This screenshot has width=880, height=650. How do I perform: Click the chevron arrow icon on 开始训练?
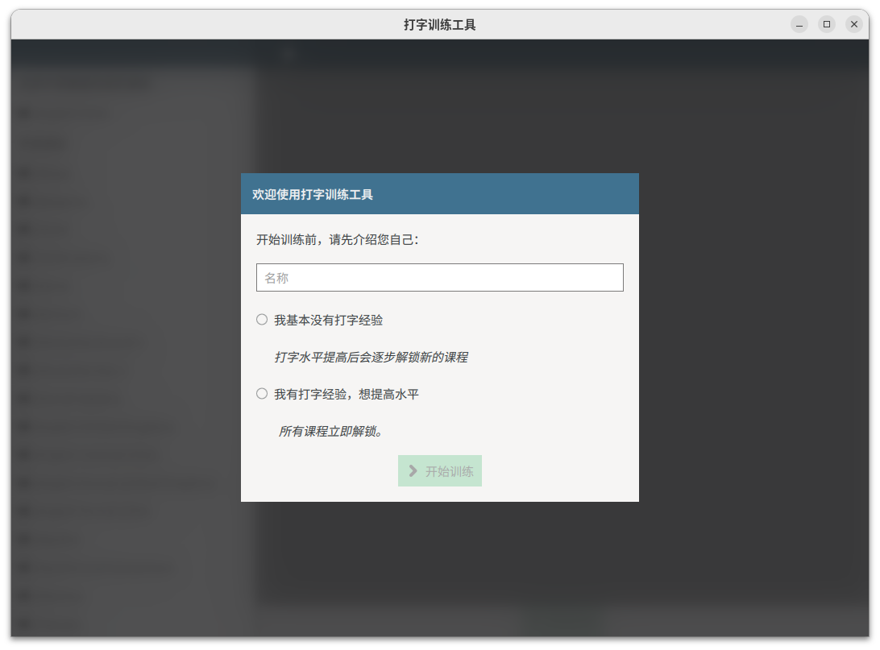point(413,471)
